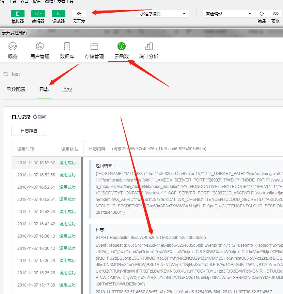This screenshot has width=283, height=294.
Task: Click the 调用时间 column header
Action: (26, 149)
